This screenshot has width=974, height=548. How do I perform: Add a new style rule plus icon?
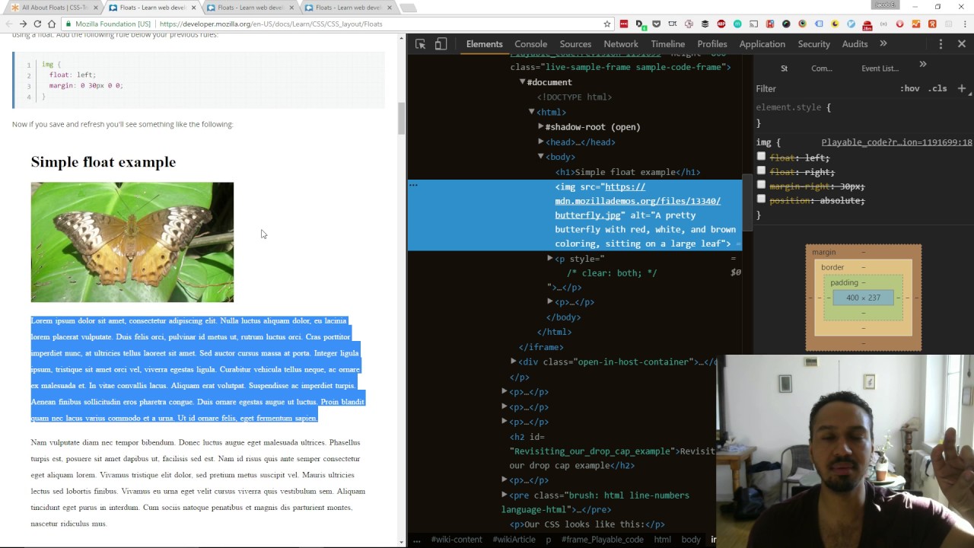click(x=962, y=88)
